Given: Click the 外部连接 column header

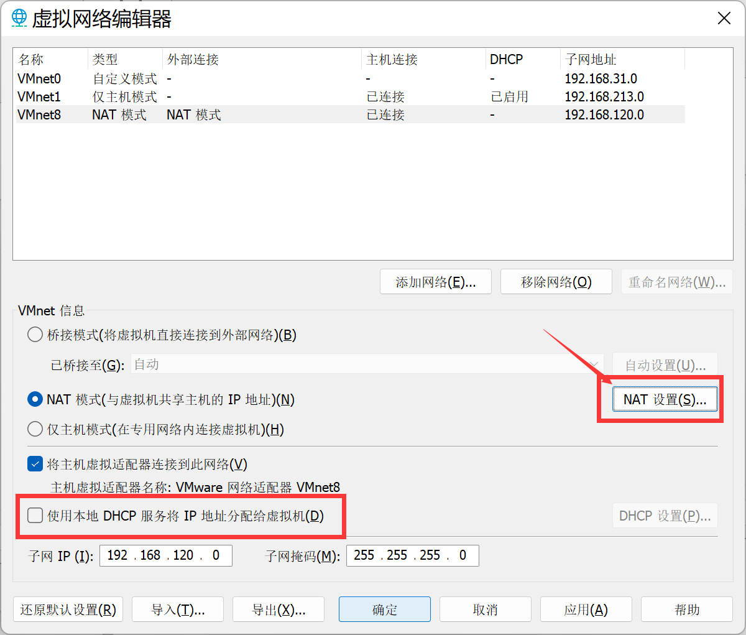Looking at the screenshot, I should coord(262,60).
